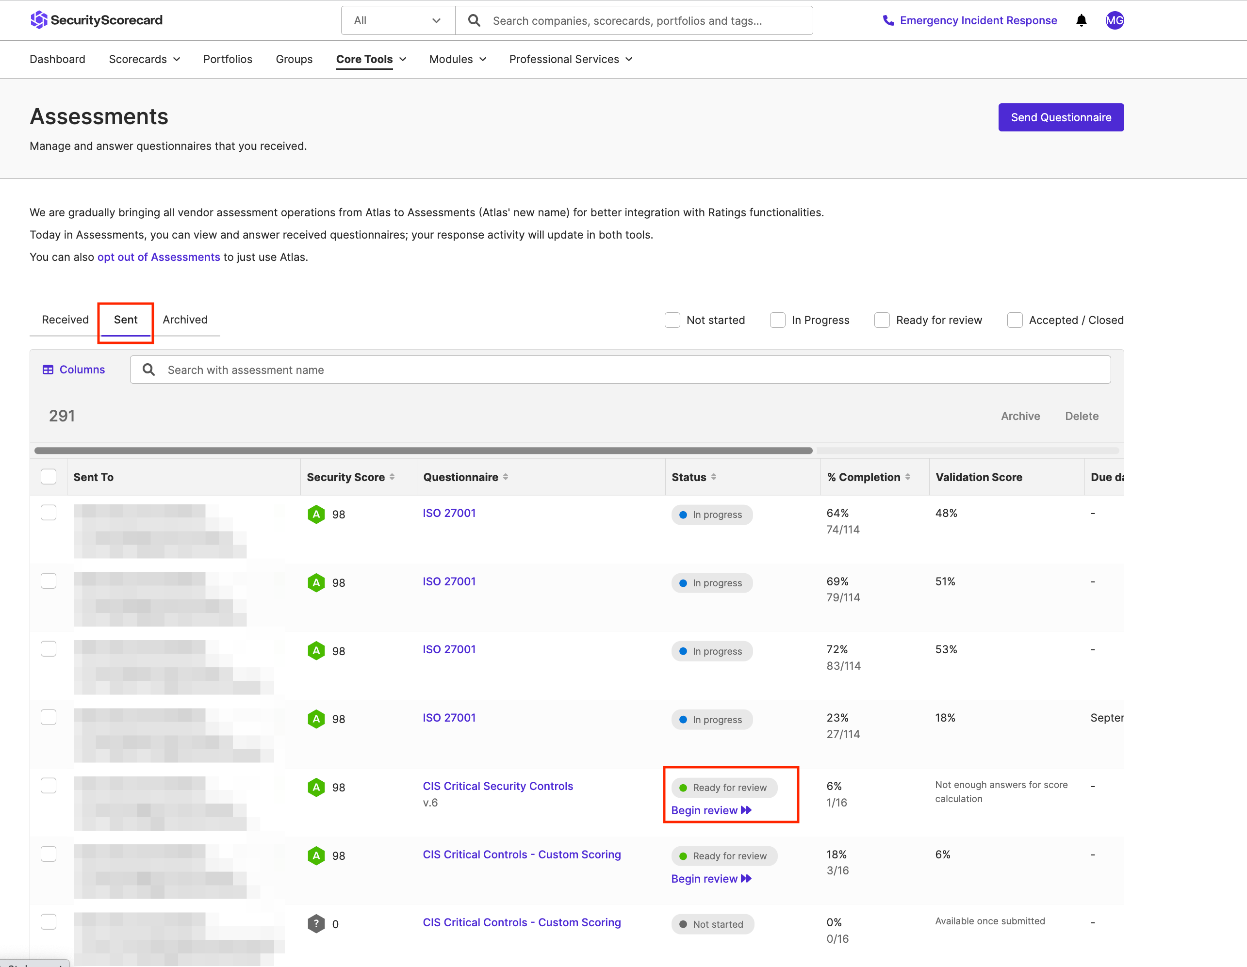Click the A grade badge in 23% row

click(316, 719)
